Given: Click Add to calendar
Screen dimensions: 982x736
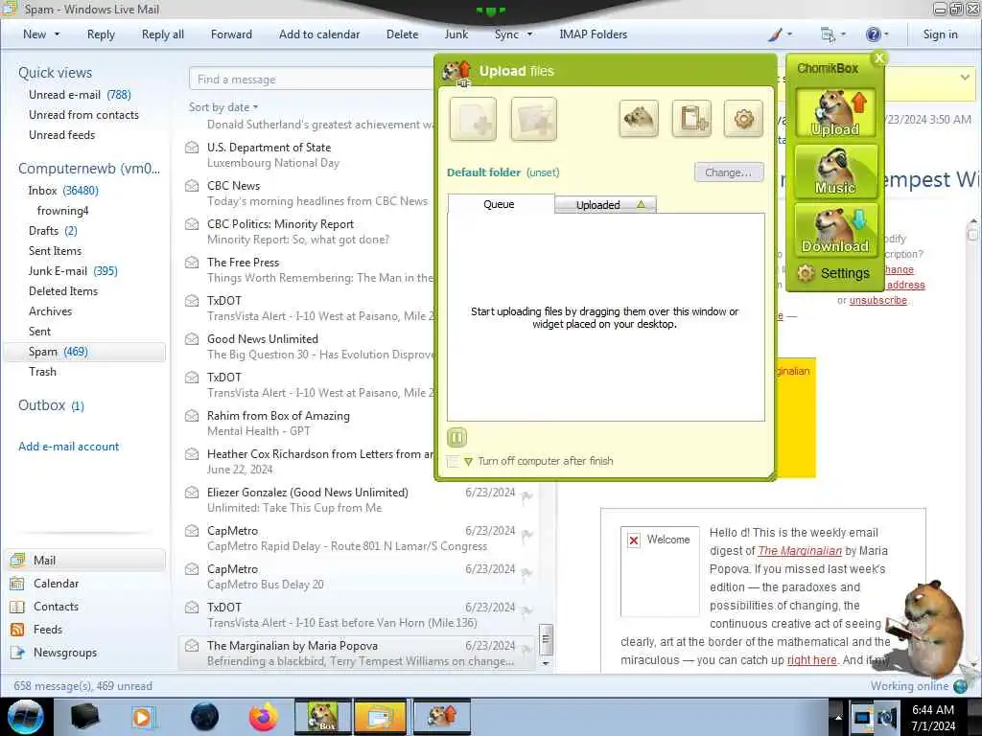Looking at the screenshot, I should click(x=319, y=34).
